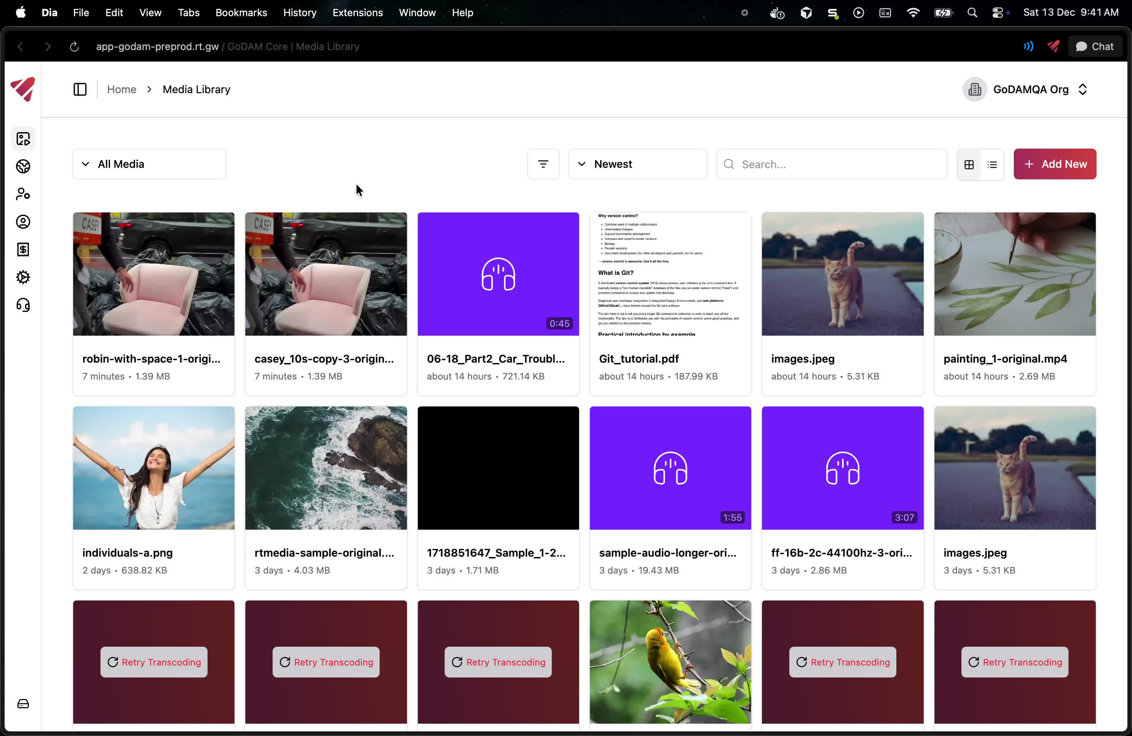Toggle the sidebar panel collapse icon

(x=80, y=89)
